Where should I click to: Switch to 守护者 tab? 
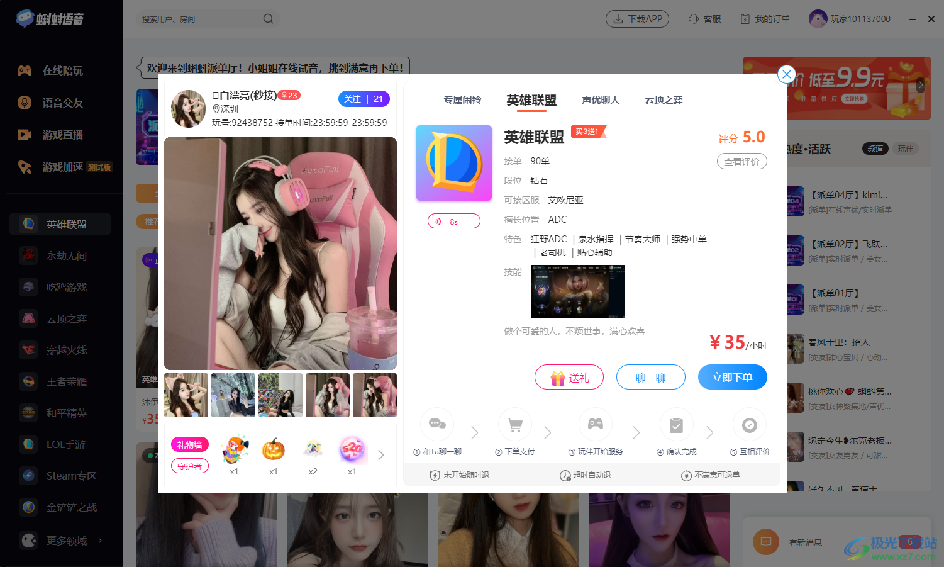(189, 466)
